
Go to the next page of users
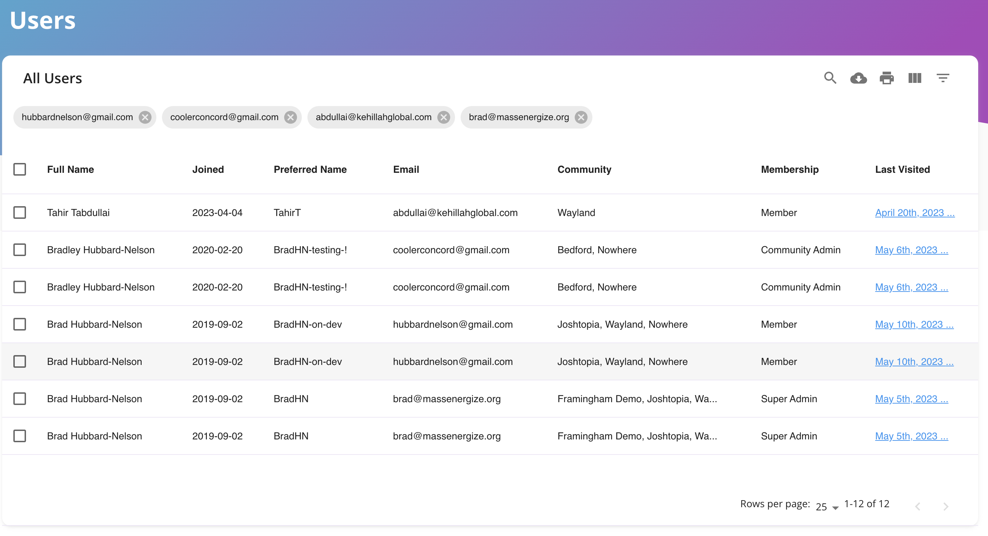click(x=945, y=506)
